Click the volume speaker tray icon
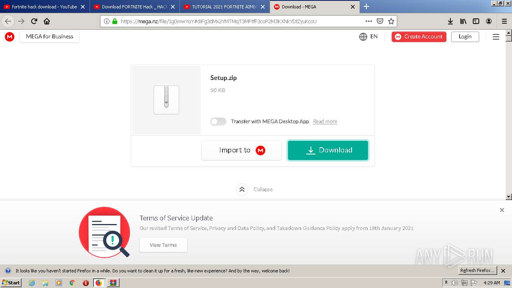The image size is (512, 288). (x=455, y=283)
